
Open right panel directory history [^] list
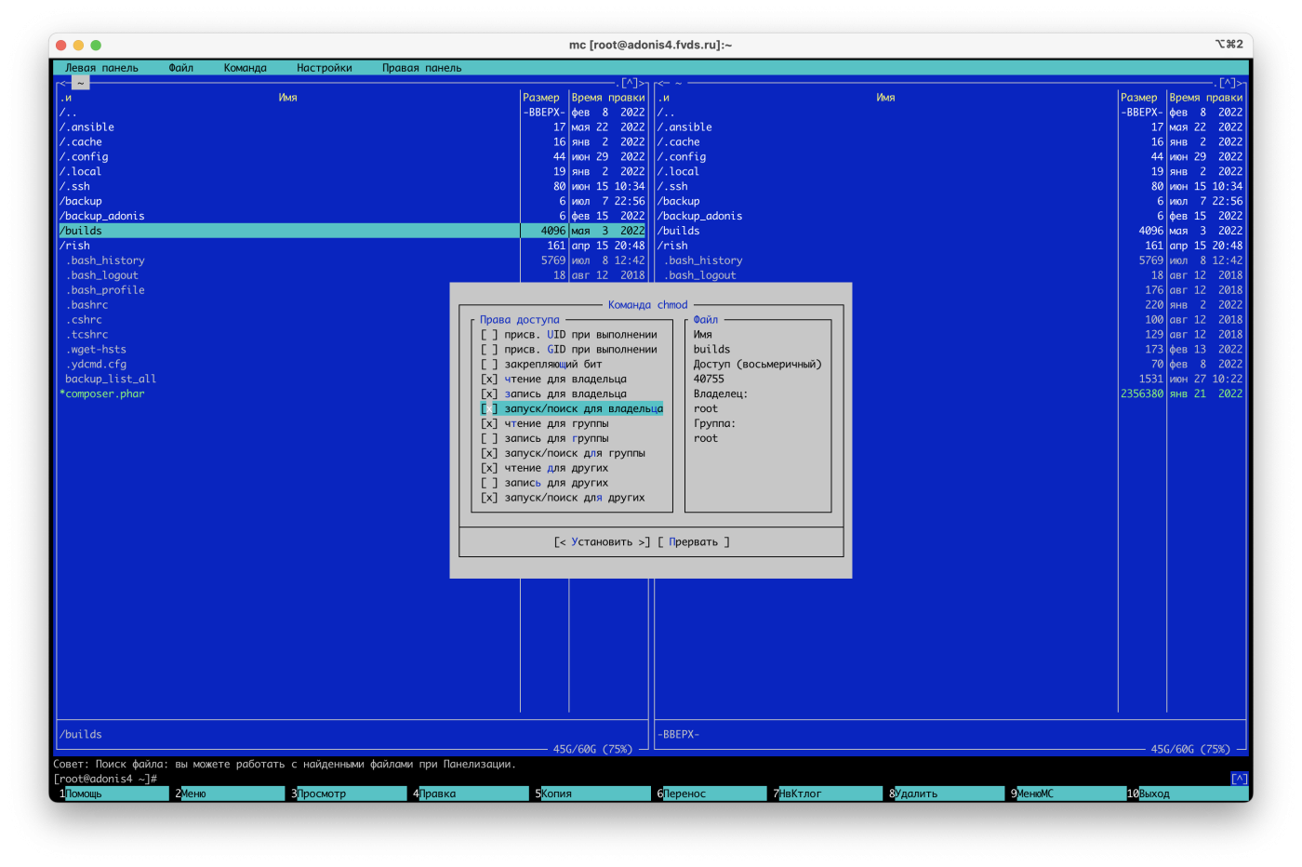click(x=1228, y=83)
